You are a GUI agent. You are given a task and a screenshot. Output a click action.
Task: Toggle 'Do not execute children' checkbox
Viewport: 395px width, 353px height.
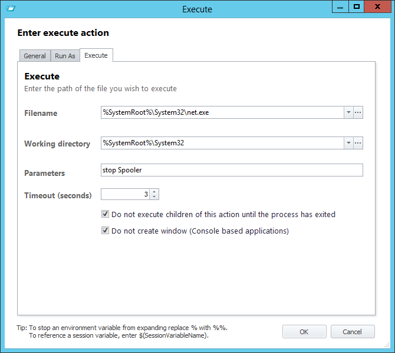tap(106, 215)
